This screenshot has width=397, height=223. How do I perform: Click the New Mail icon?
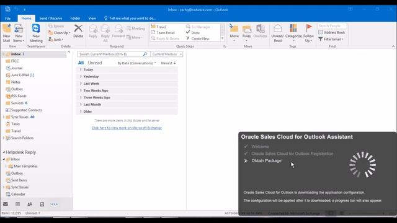coord(7,33)
